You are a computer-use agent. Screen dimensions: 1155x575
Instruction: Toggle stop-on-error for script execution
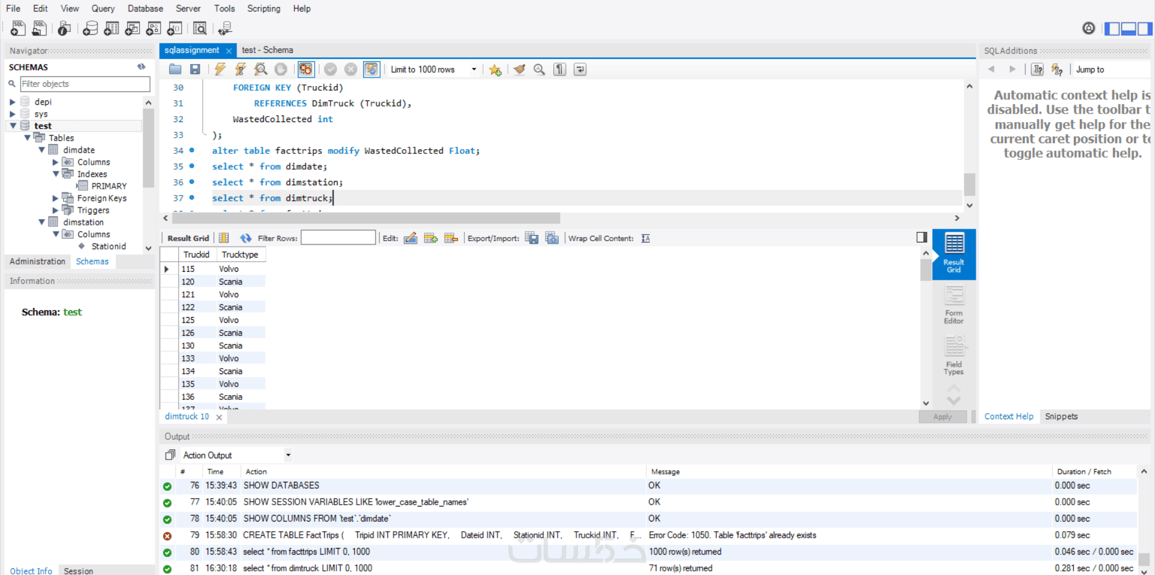click(306, 69)
